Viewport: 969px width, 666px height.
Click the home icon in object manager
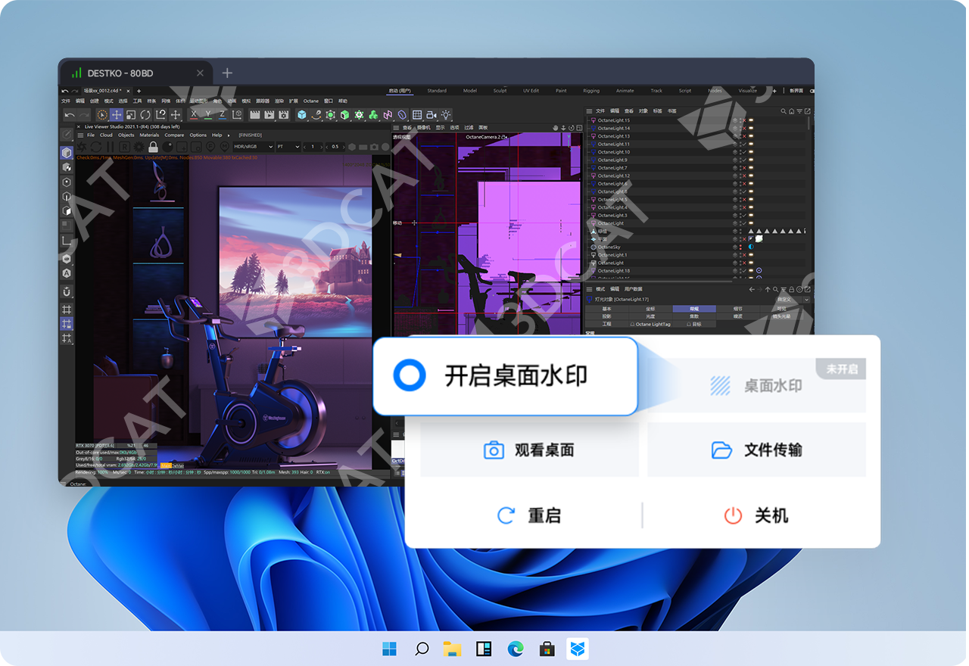[x=791, y=110]
